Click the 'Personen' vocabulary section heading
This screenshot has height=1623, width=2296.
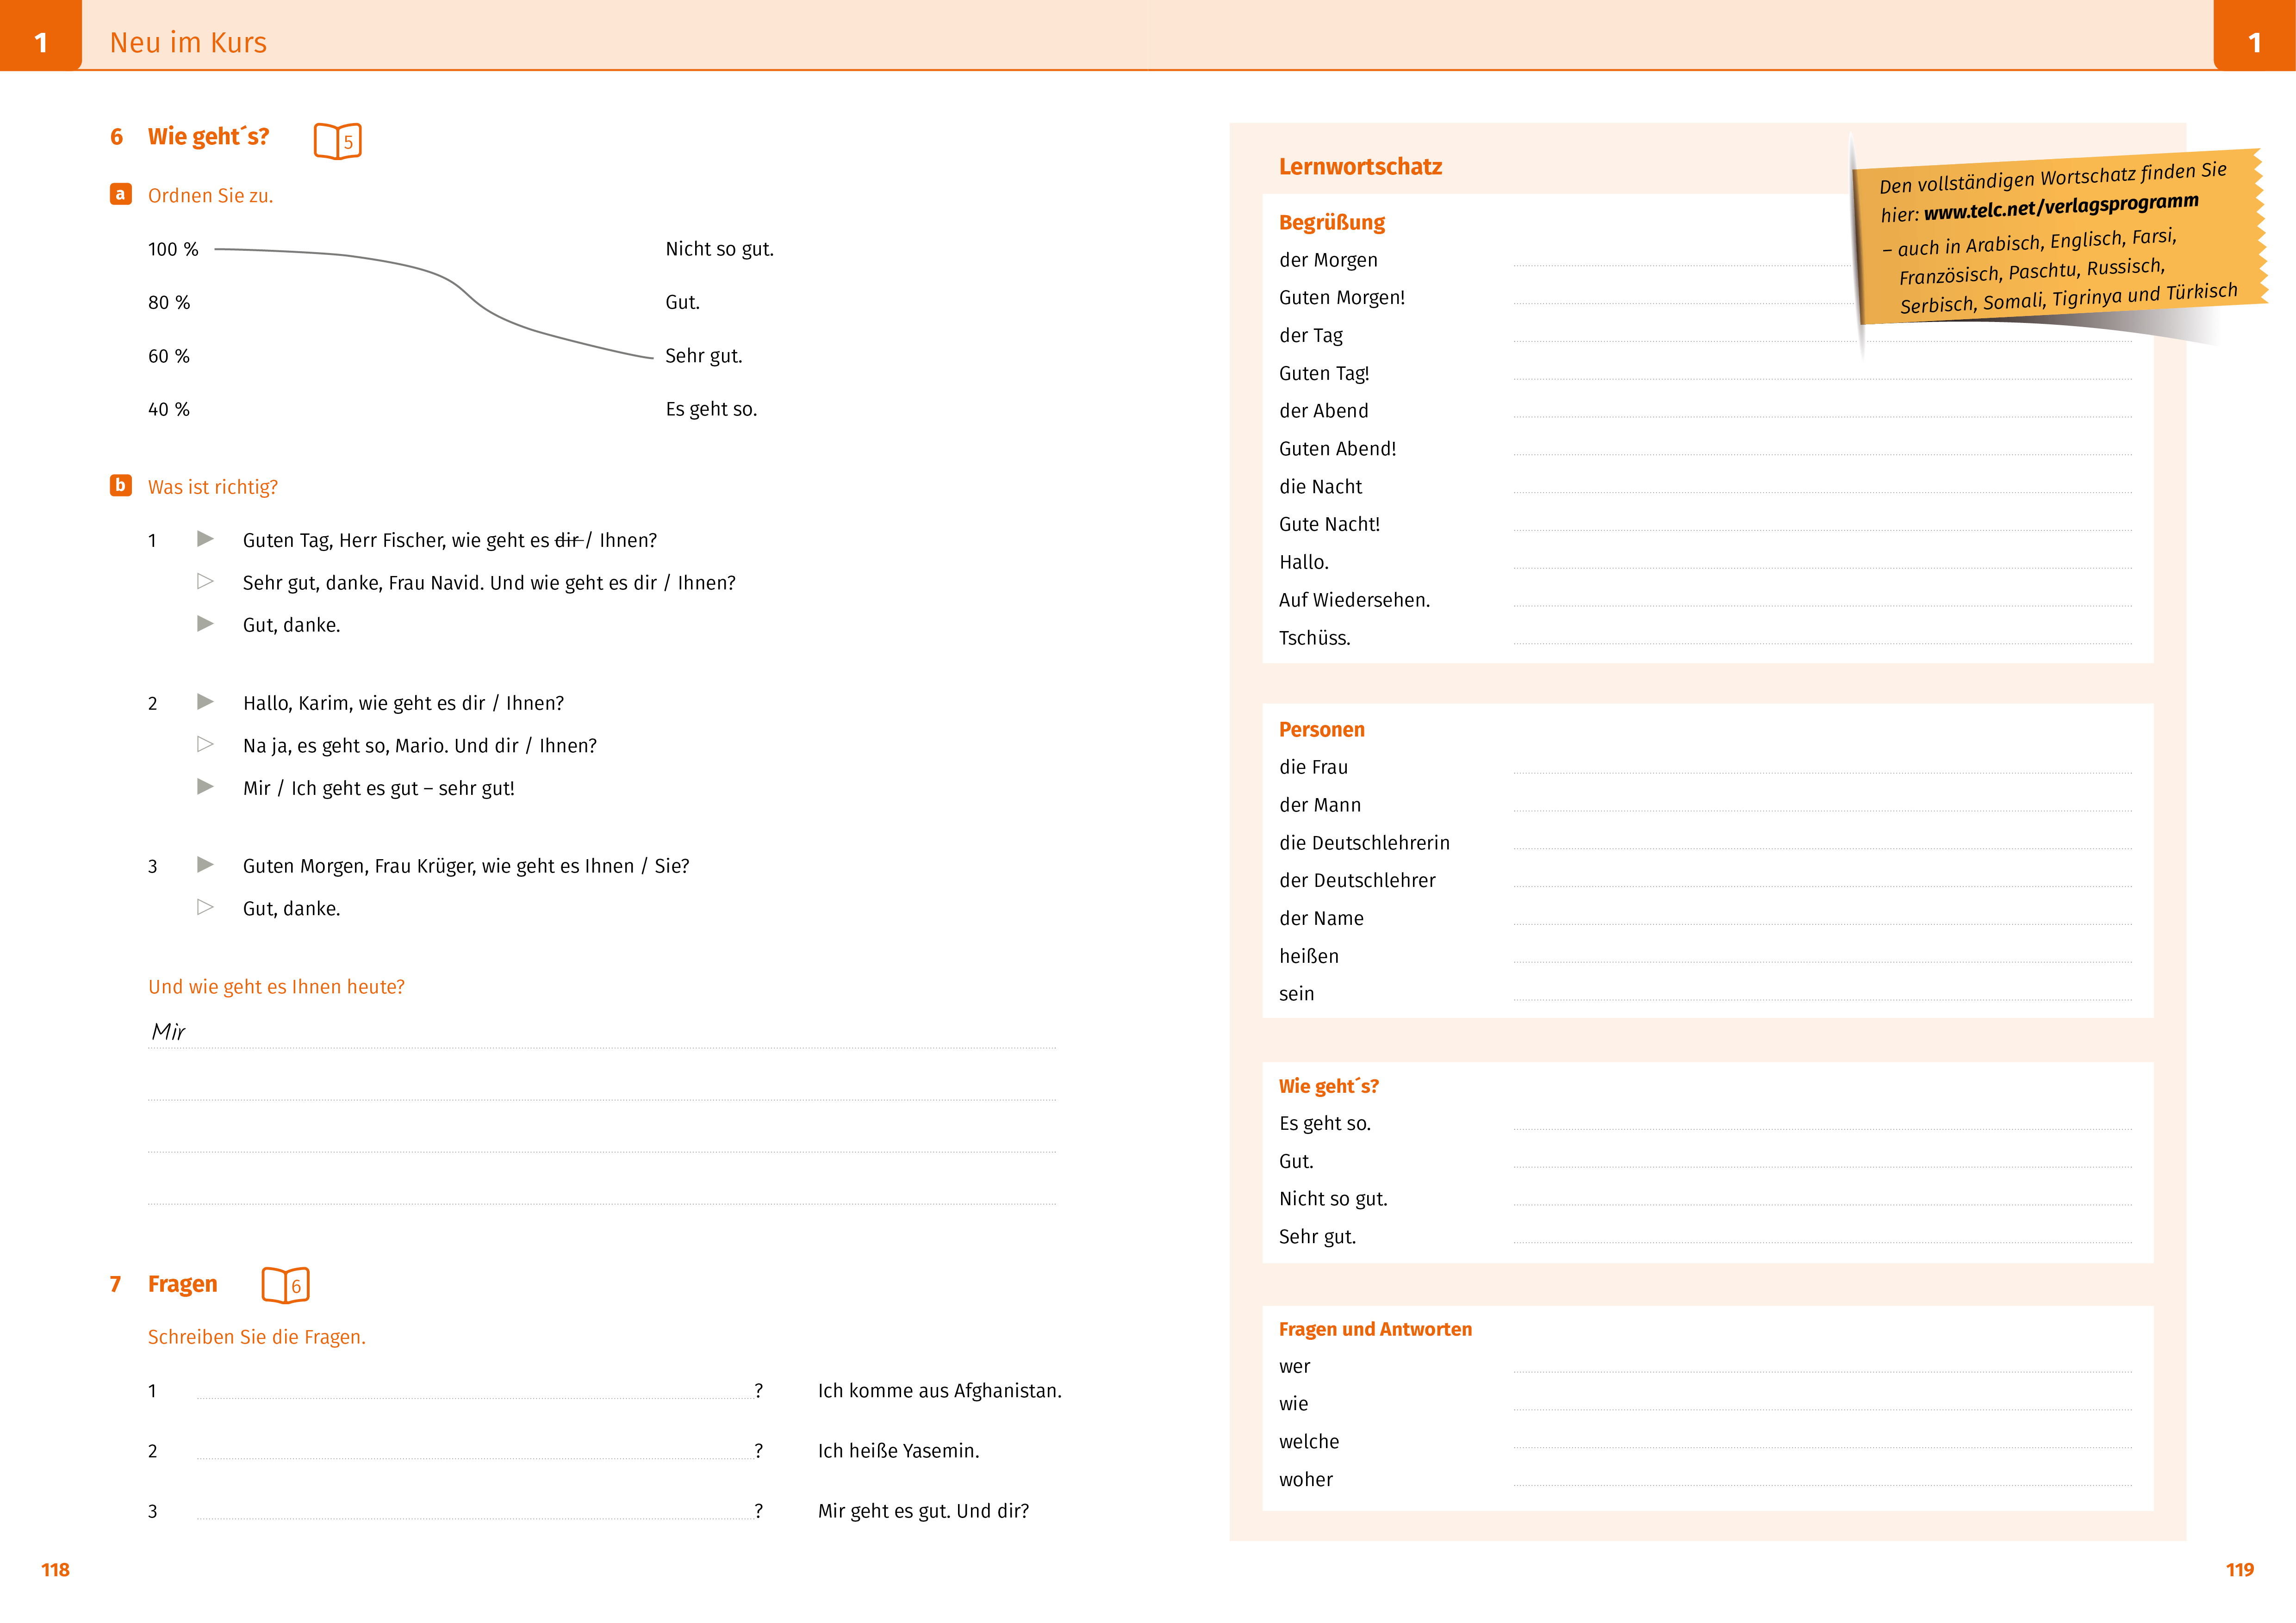pyautogui.click(x=1322, y=730)
